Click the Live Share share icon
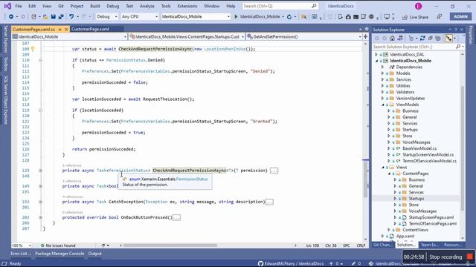Viewport: 476px width, 267px height. (405, 17)
